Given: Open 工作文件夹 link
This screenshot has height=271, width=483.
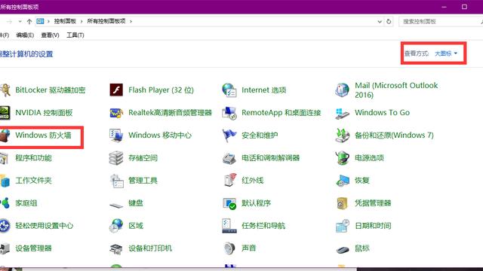Looking at the screenshot, I should coord(33,181).
